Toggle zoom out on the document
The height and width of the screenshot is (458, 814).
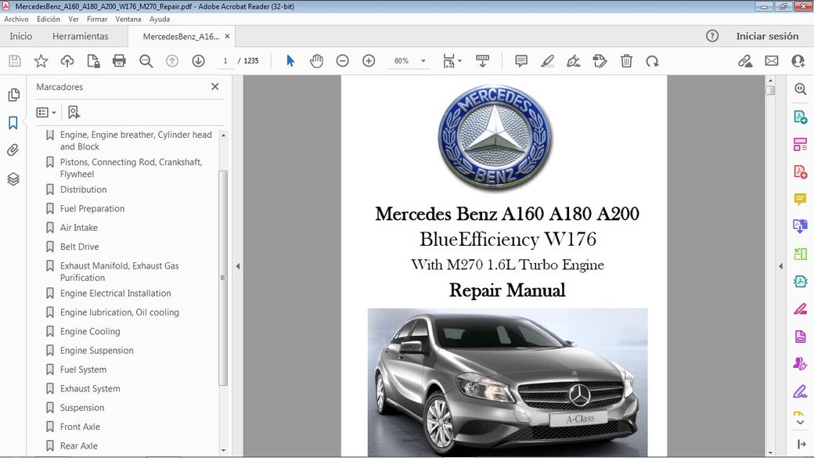point(342,60)
